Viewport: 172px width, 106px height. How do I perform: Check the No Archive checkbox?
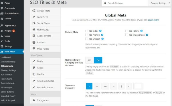(87, 35)
